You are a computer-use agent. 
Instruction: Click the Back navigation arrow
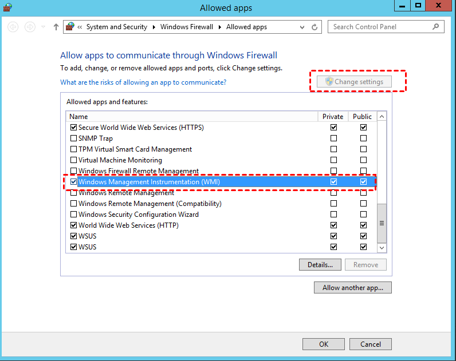pyautogui.click(x=13, y=27)
